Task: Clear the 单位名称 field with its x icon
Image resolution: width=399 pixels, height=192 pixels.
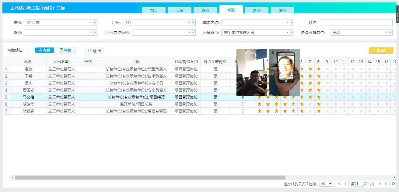Action: [x=287, y=23]
